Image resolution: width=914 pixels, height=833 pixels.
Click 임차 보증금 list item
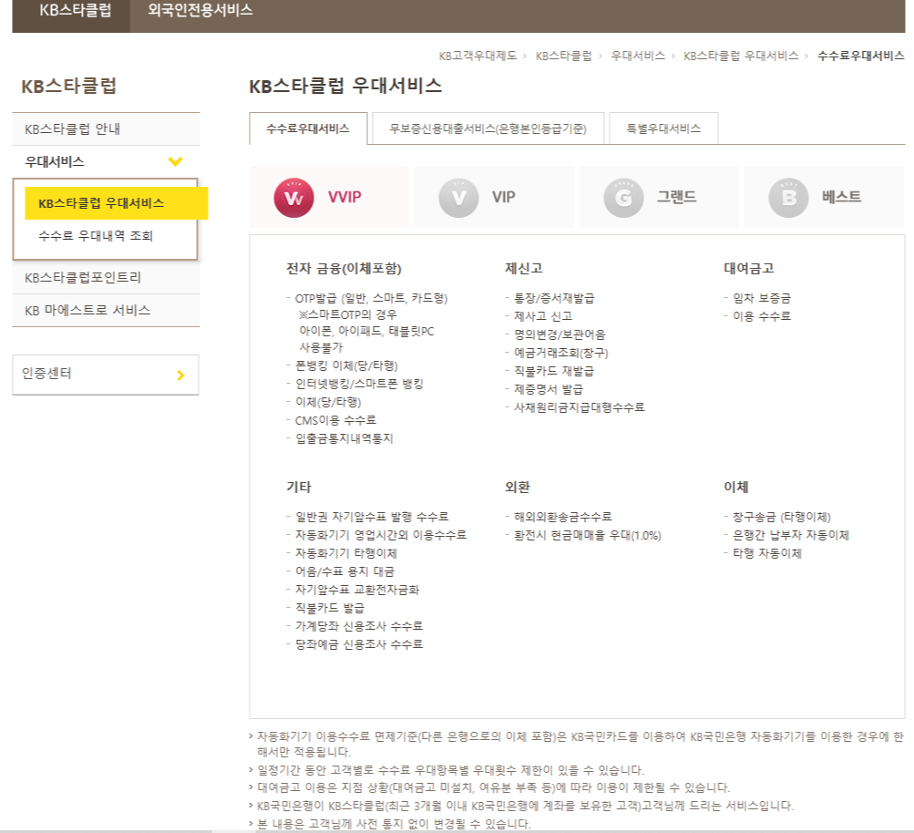(x=761, y=298)
